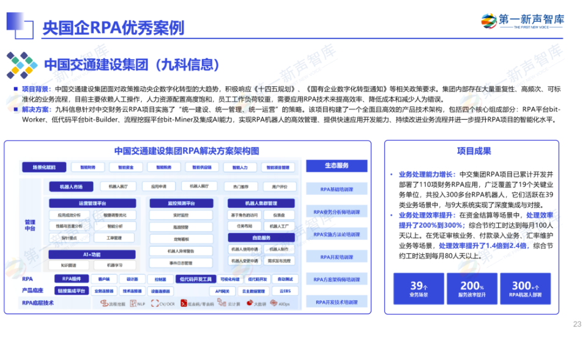The width and height of the screenshot is (585, 338).
Task: Click the 生态服务 header
Action: 337,166
